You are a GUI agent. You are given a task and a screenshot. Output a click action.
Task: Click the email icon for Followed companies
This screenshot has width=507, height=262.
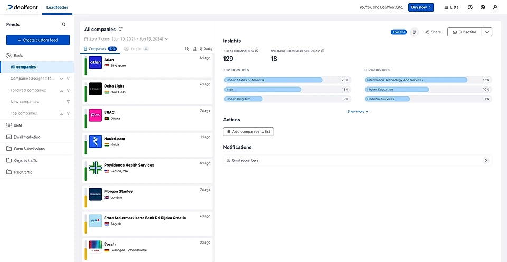point(61,90)
